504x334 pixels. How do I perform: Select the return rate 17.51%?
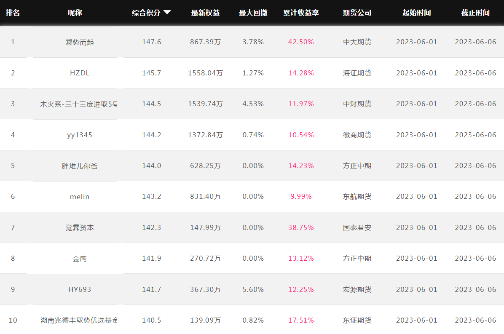coord(301,321)
